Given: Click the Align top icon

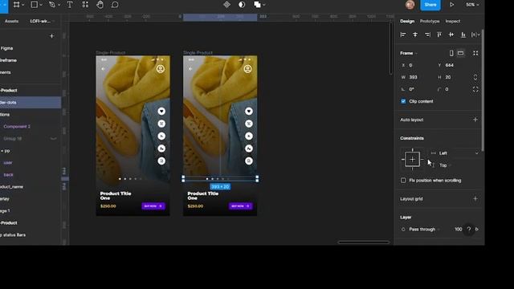Looking at the screenshot, I should click(439, 35).
